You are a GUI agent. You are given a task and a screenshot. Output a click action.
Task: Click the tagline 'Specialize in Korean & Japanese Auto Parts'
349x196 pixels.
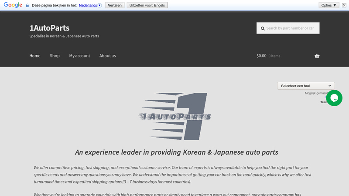[64, 36]
